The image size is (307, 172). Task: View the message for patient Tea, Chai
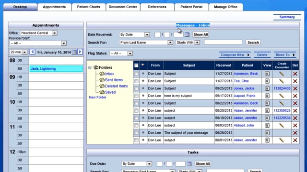267,81
